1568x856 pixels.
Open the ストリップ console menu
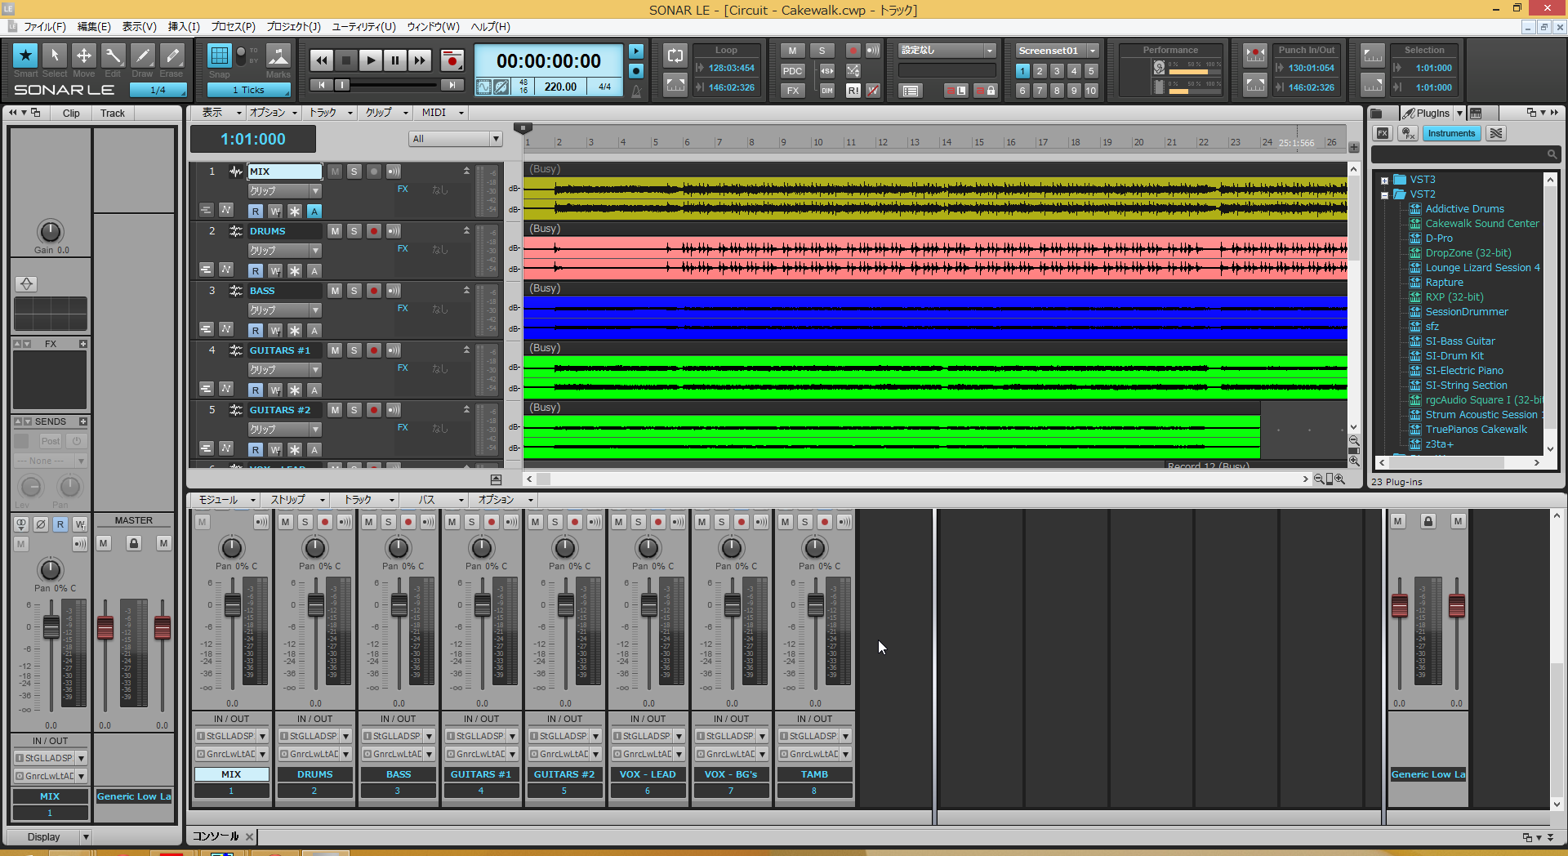(x=296, y=500)
